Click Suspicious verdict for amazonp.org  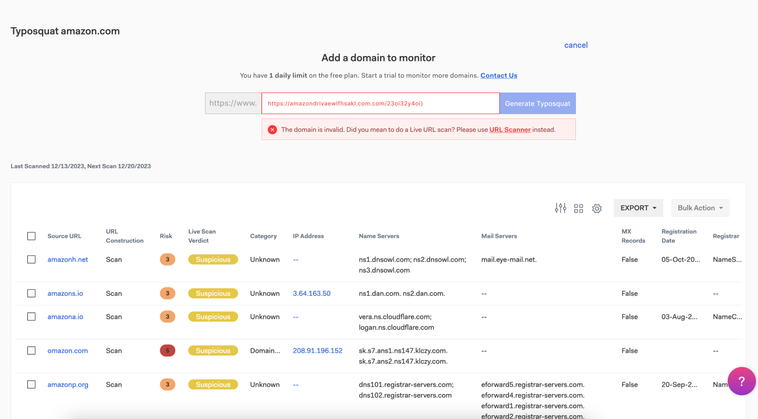coord(213,384)
